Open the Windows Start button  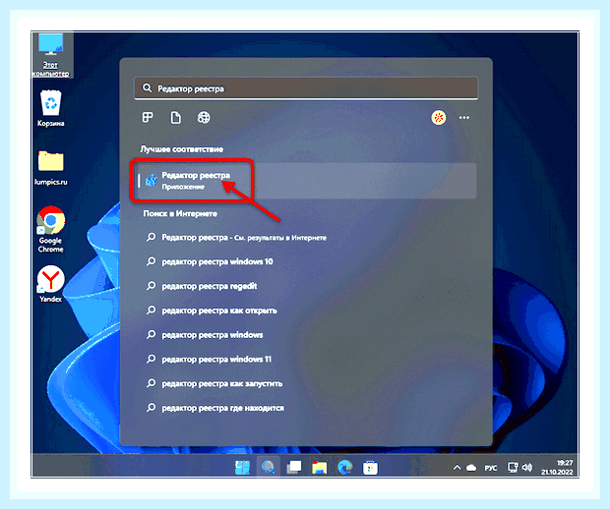click(242, 468)
